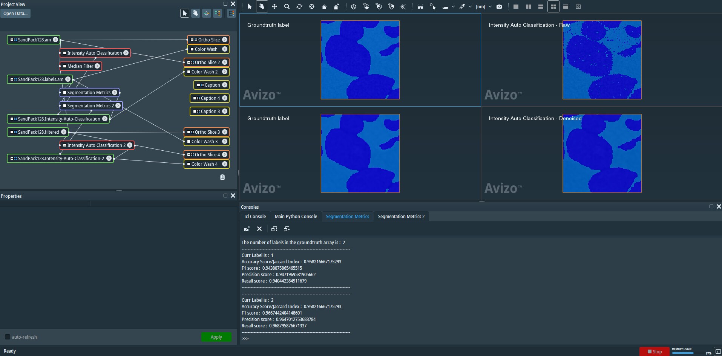722x356 pixels.
Task: Click the camera snapshot icon
Action: (500, 6)
